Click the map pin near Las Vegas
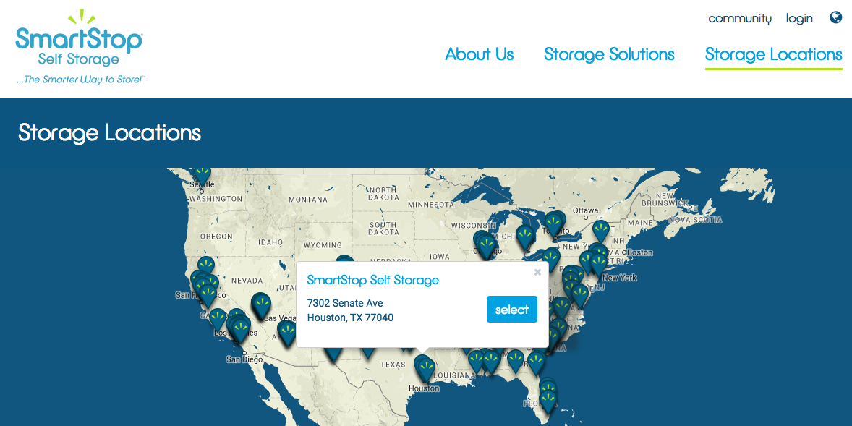 point(261,304)
